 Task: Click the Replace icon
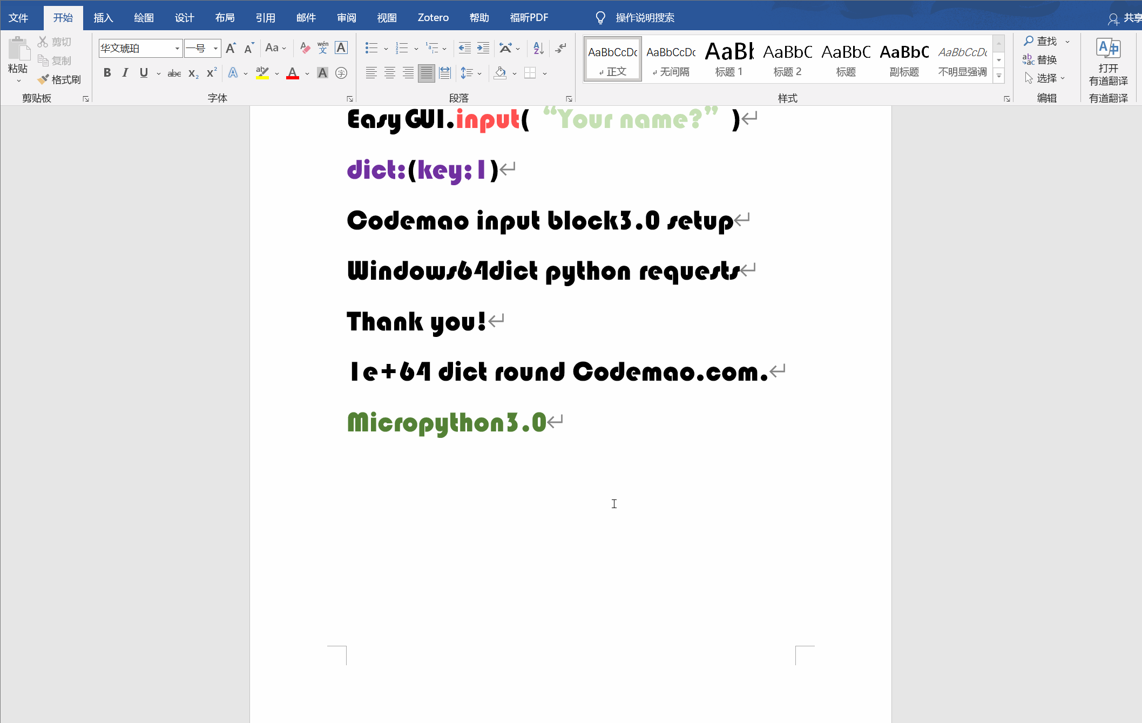point(1029,59)
